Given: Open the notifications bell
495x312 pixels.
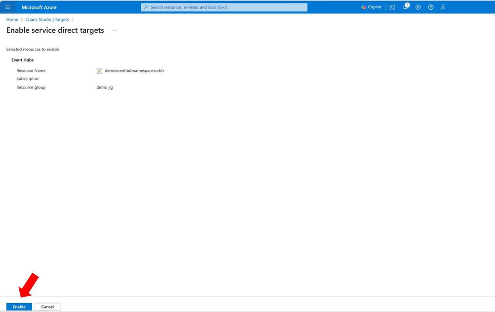Looking at the screenshot, I should pos(406,7).
